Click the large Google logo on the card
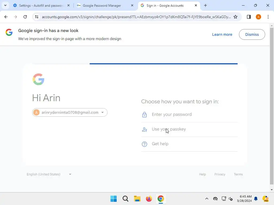This screenshot has width=274, height=205. pos(39,79)
